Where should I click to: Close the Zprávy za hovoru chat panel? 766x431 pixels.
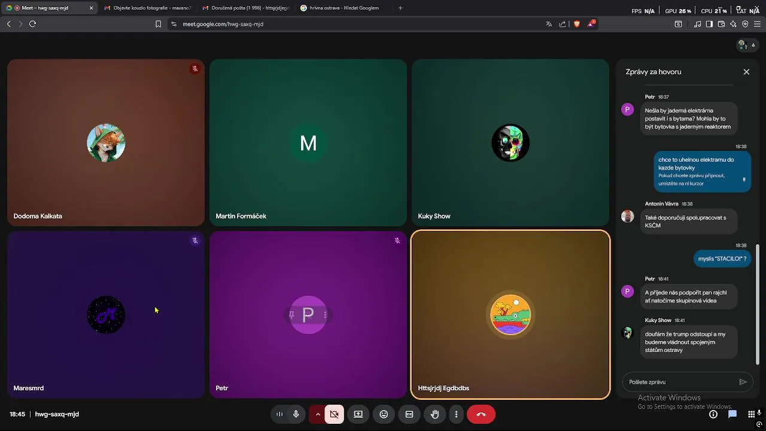[x=746, y=72]
